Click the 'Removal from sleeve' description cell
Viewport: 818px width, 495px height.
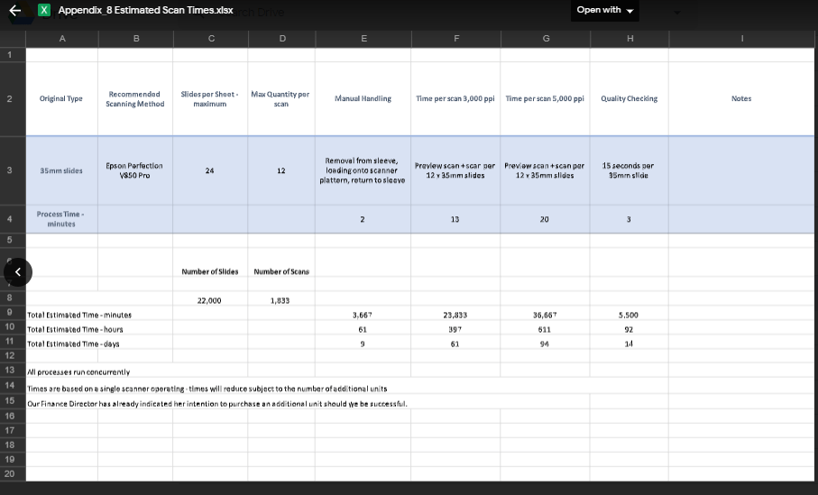pyautogui.click(x=363, y=170)
